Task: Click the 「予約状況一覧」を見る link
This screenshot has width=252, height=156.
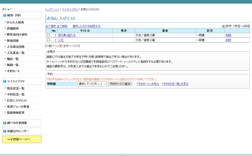Action: 175,84
